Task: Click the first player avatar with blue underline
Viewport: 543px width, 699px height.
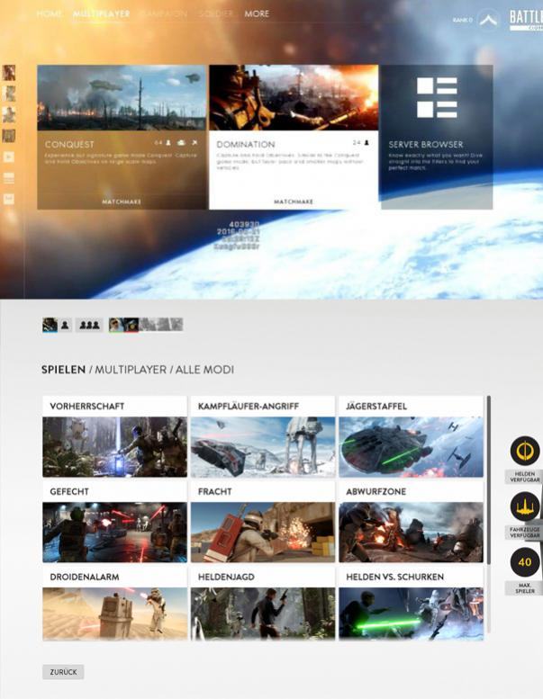Action: point(50,325)
